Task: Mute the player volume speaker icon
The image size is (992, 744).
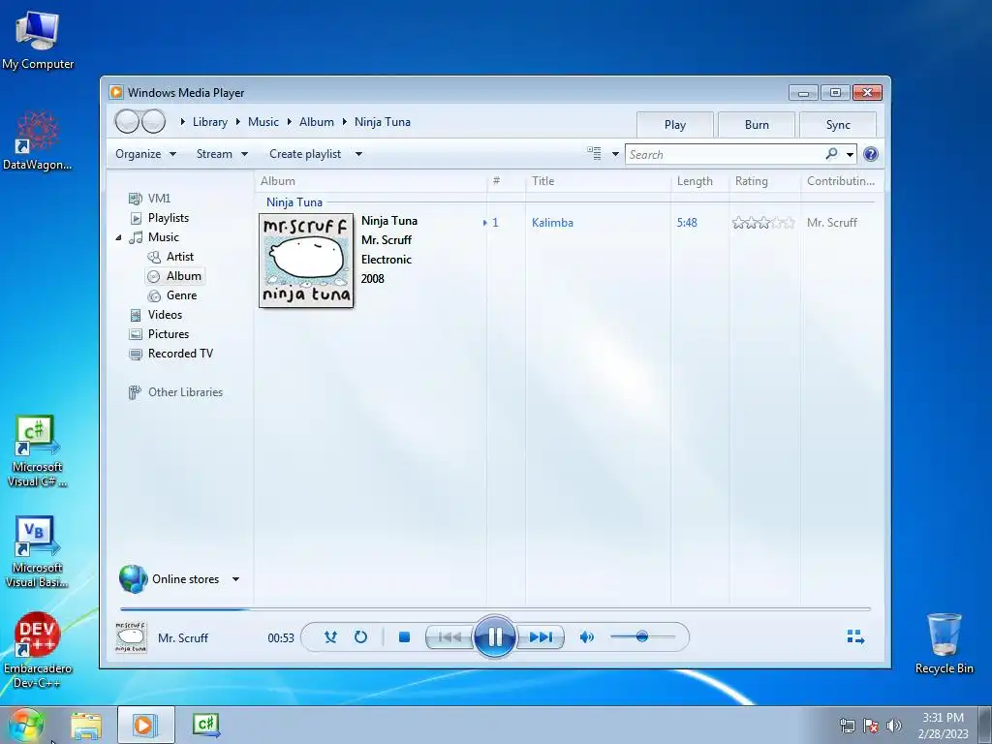Action: coord(586,637)
